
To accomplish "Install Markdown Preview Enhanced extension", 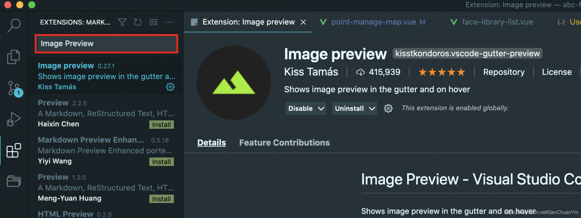I will [162, 162].
